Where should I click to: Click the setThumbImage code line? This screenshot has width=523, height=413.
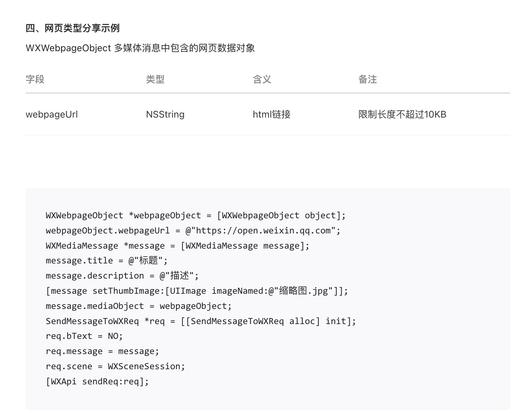coord(197,291)
